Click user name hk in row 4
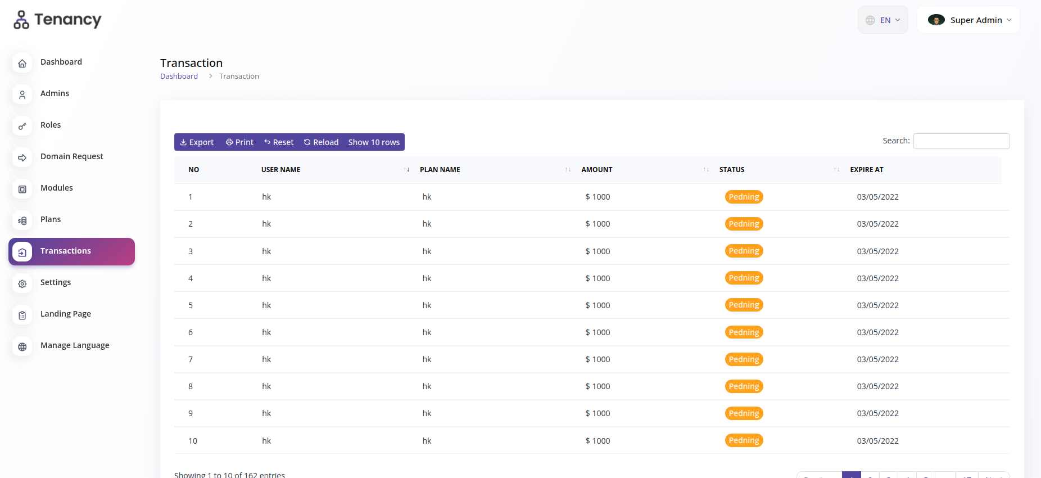This screenshot has height=478, width=1041. pos(266,278)
